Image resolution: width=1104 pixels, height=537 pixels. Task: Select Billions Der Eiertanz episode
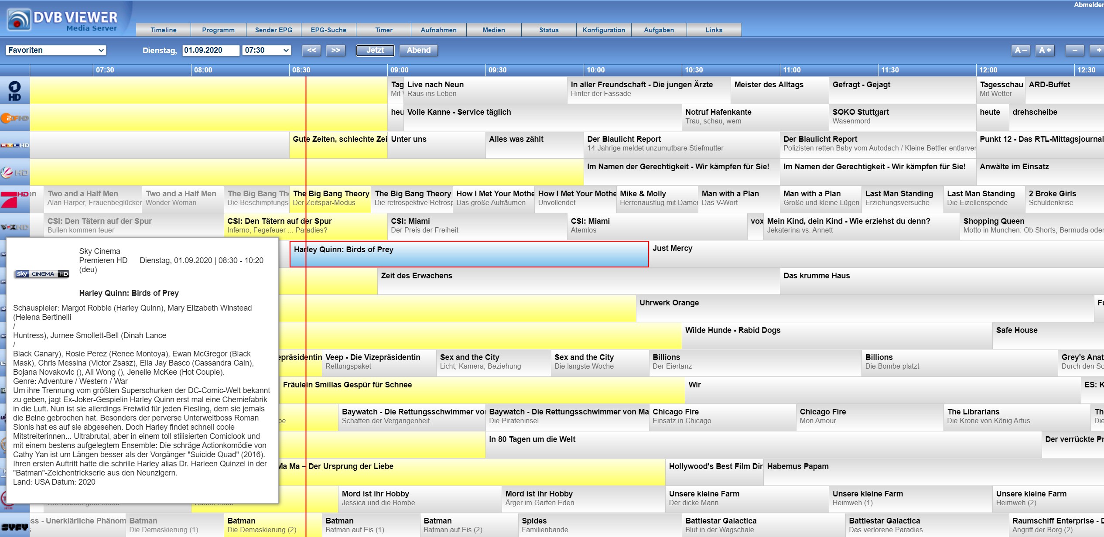(x=755, y=363)
